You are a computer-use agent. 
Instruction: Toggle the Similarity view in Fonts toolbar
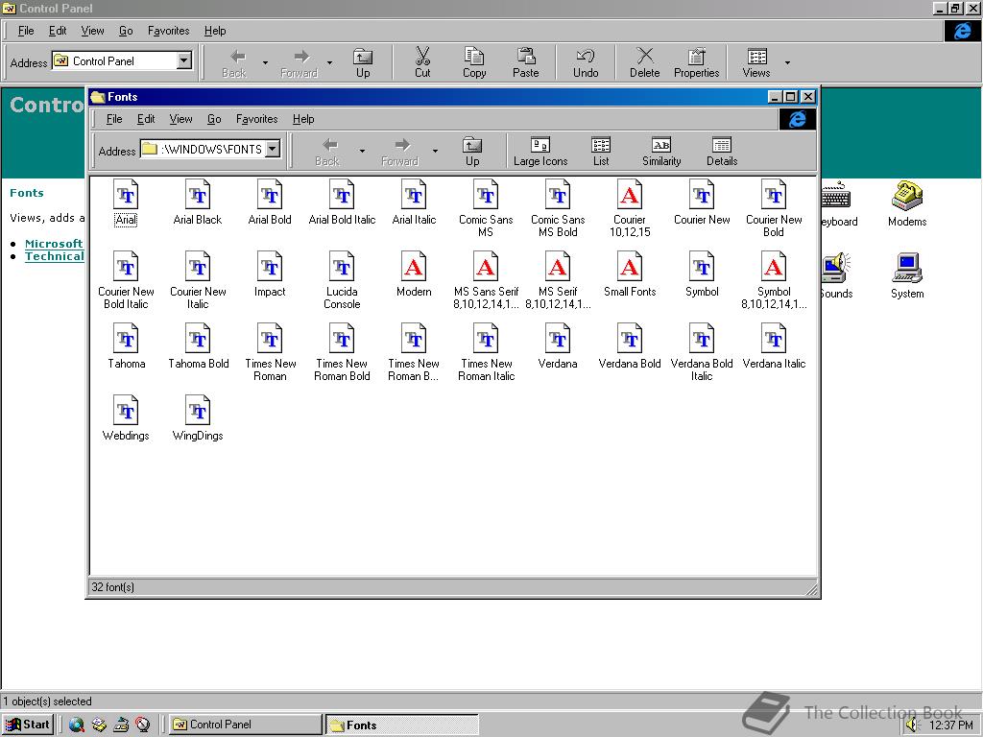[661, 151]
